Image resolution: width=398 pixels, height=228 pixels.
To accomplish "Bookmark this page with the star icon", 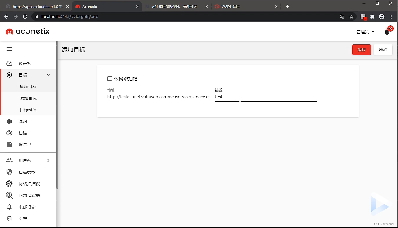I will (351, 17).
